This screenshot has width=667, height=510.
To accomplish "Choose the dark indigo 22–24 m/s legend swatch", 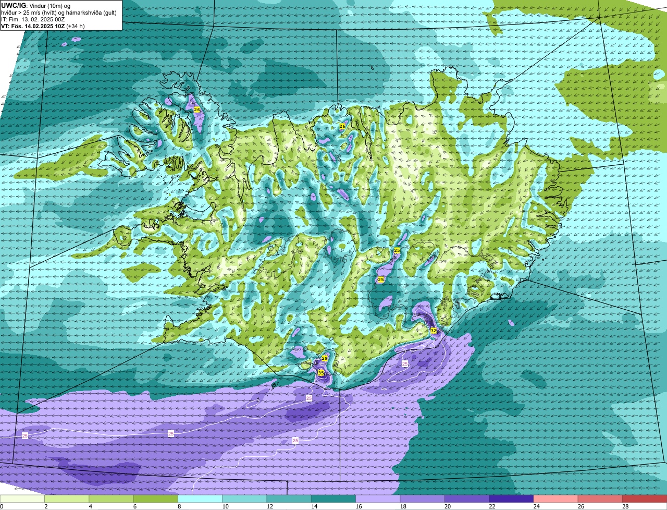I will pos(511,499).
